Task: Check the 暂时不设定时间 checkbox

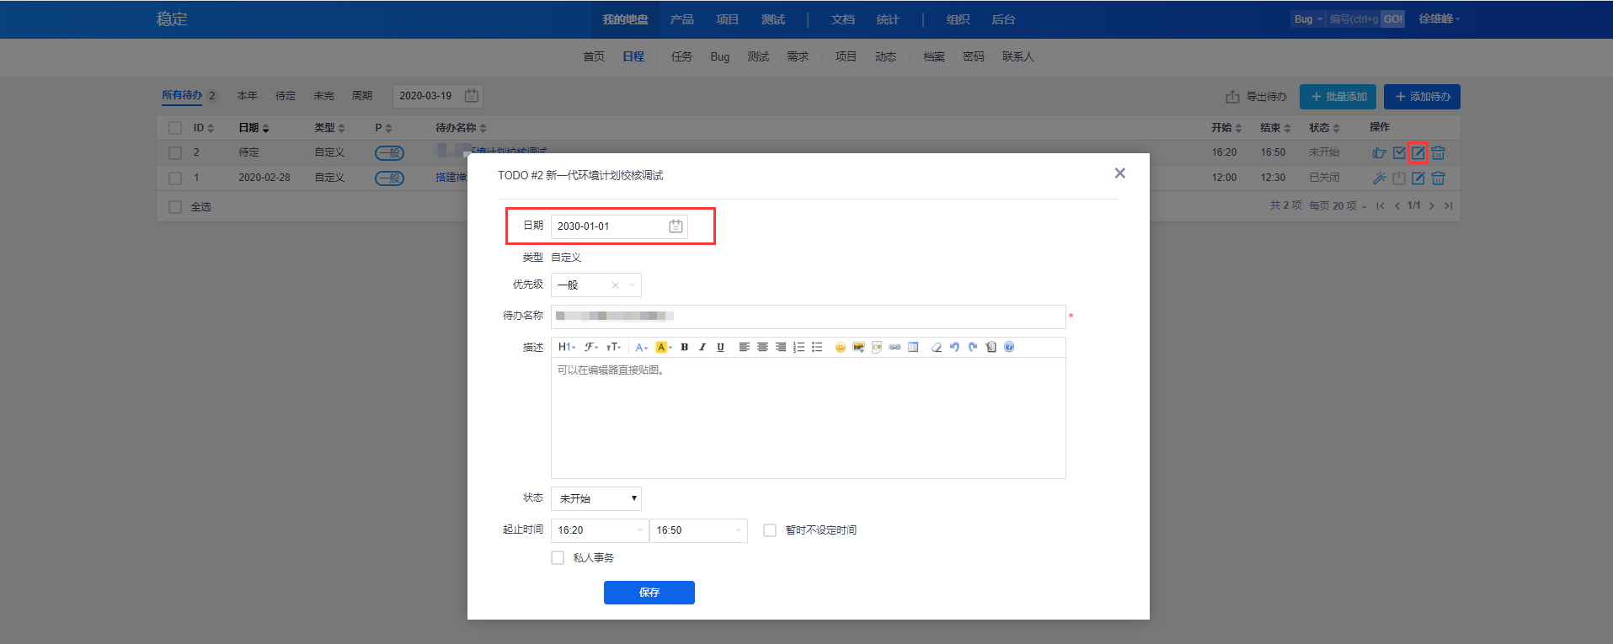Action: pos(770,530)
